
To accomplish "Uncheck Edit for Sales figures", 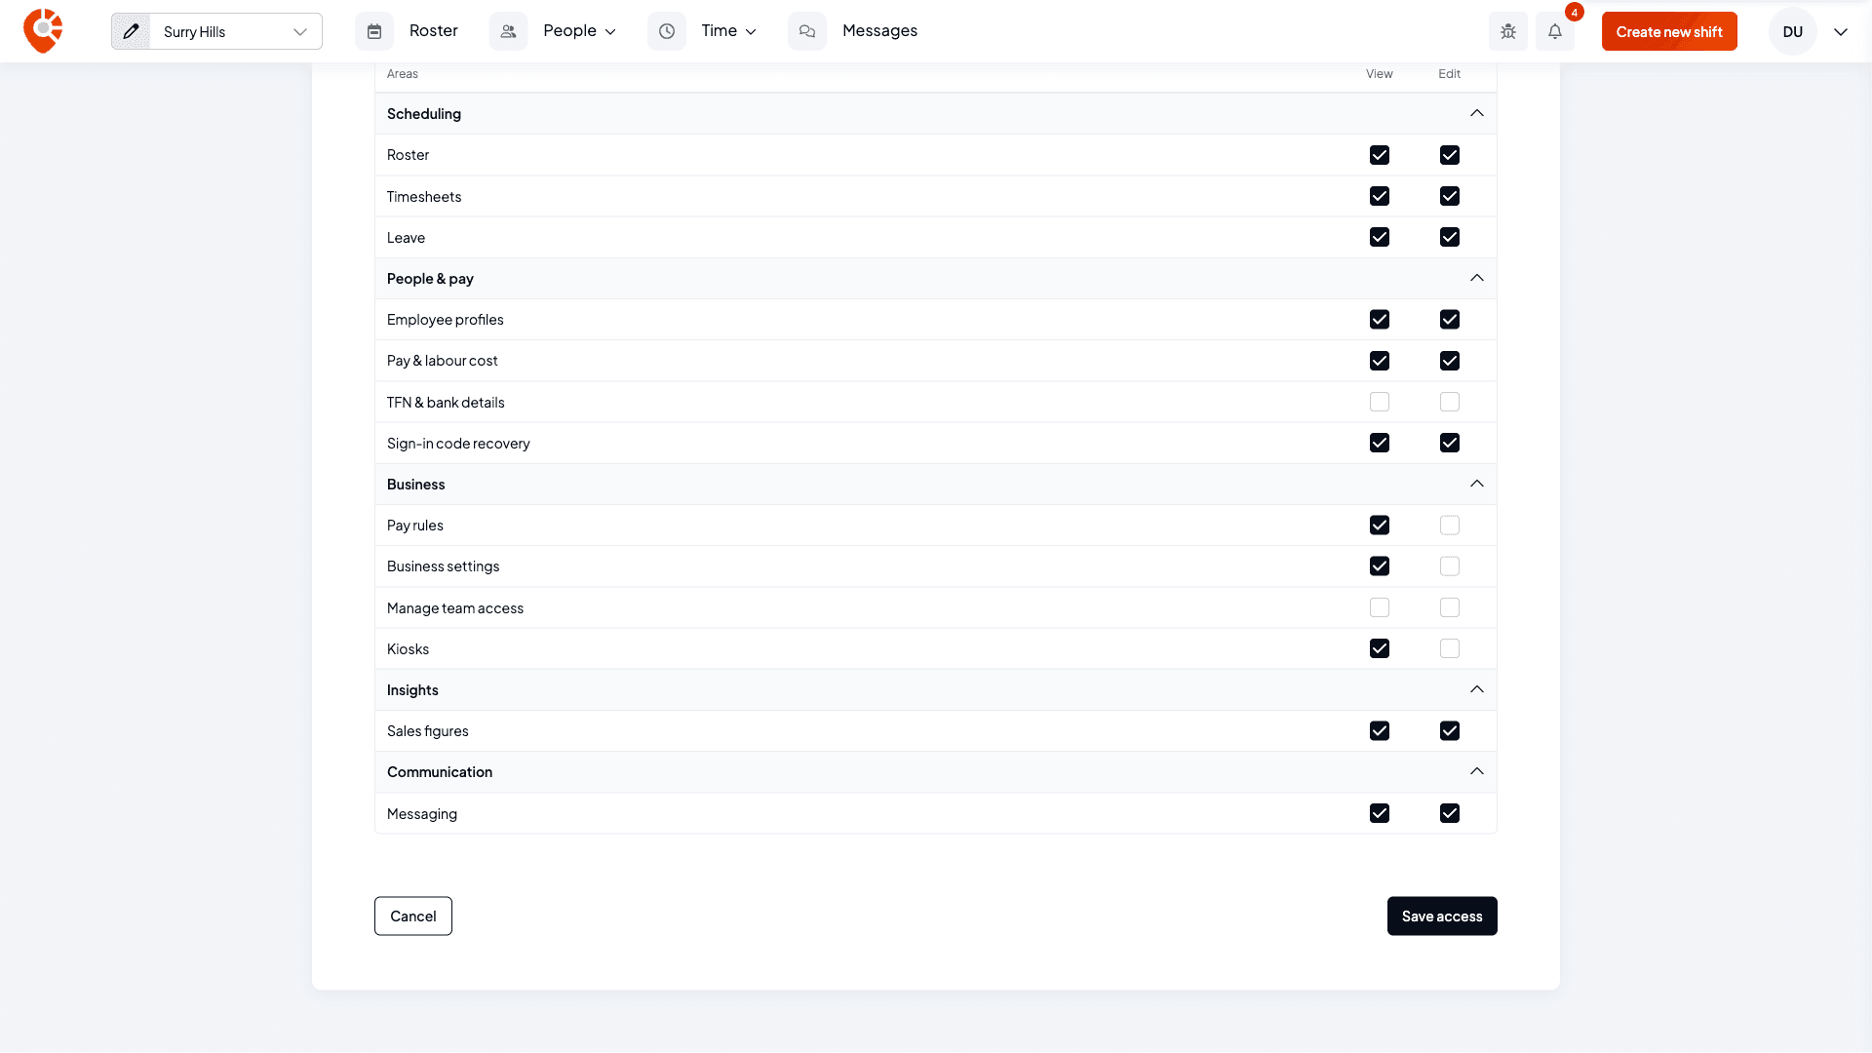I will point(1450,731).
